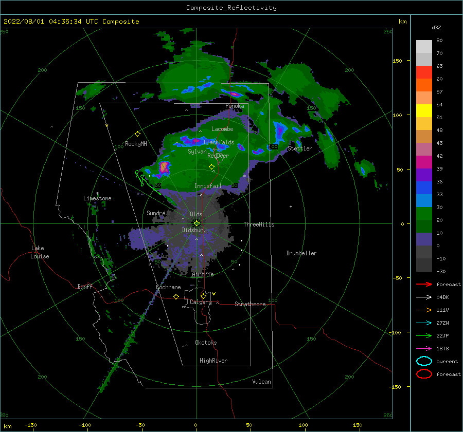Click the 2022/08/01 04:35:34 UTC timestamp
The image size is (463, 432).
pos(71,22)
